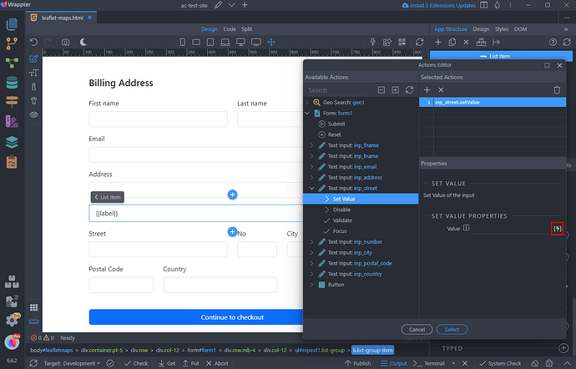Switch to Code view tab
This screenshot has height=369, width=576.
click(230, 29)
